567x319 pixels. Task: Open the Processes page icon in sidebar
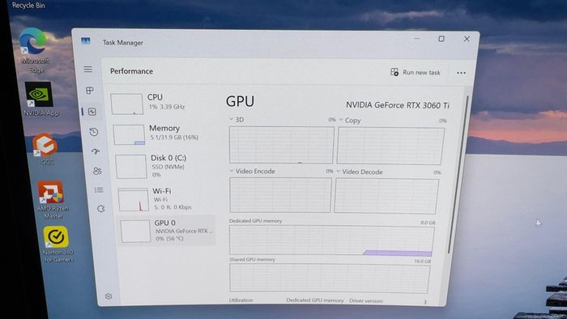[x=90, y=91]
